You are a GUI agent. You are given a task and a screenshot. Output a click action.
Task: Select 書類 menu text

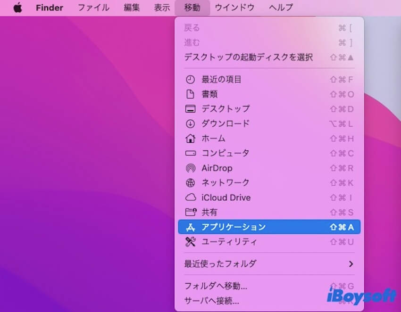pyautogui.click(x=209, y=94)
